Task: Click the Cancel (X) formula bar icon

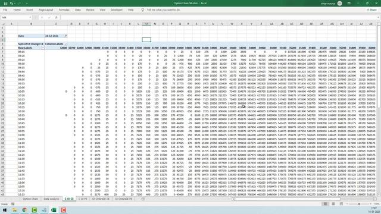Action: pyautogui.click(x=42, y=17)
